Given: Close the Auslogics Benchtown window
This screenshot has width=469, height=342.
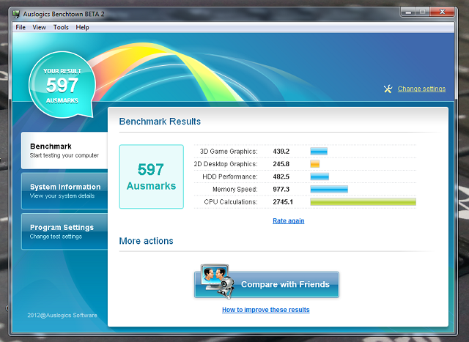Looking at the screenshot, I should tap(443, 12).
